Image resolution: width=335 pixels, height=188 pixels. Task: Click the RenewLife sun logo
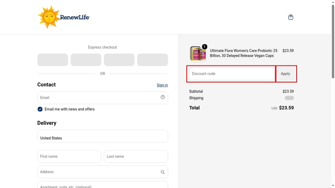[64, 17]
